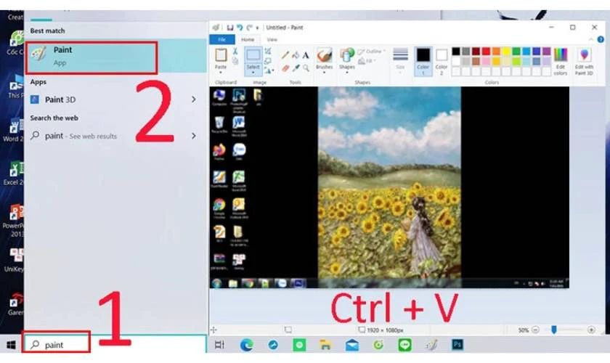This screenshot has width=610, height=363.
Task: Click 'paint - See web results' entry
Action: pyautogui.click(x=115, y=136)
